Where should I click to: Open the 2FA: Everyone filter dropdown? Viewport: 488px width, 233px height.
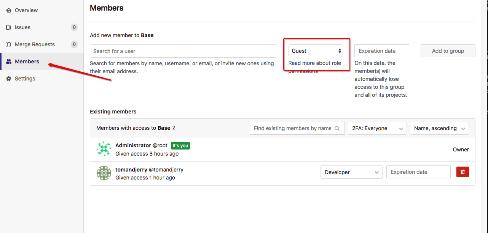click(x=377, y=128)
